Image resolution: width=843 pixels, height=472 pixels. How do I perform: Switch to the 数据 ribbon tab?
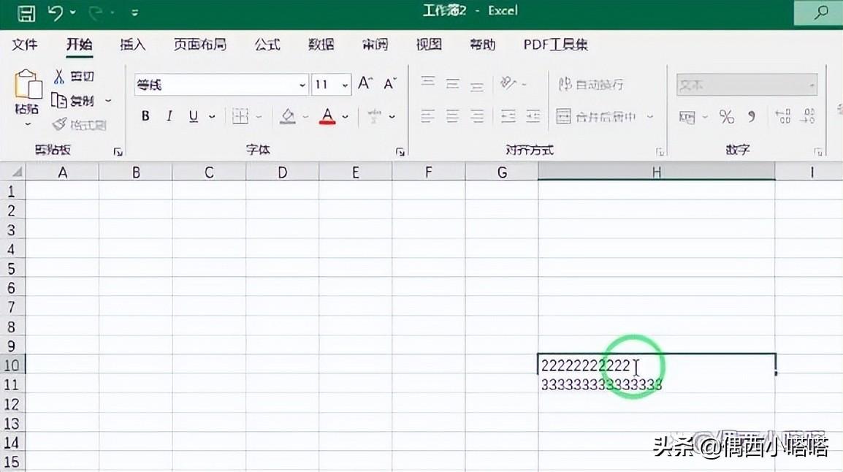coord(320,45)
